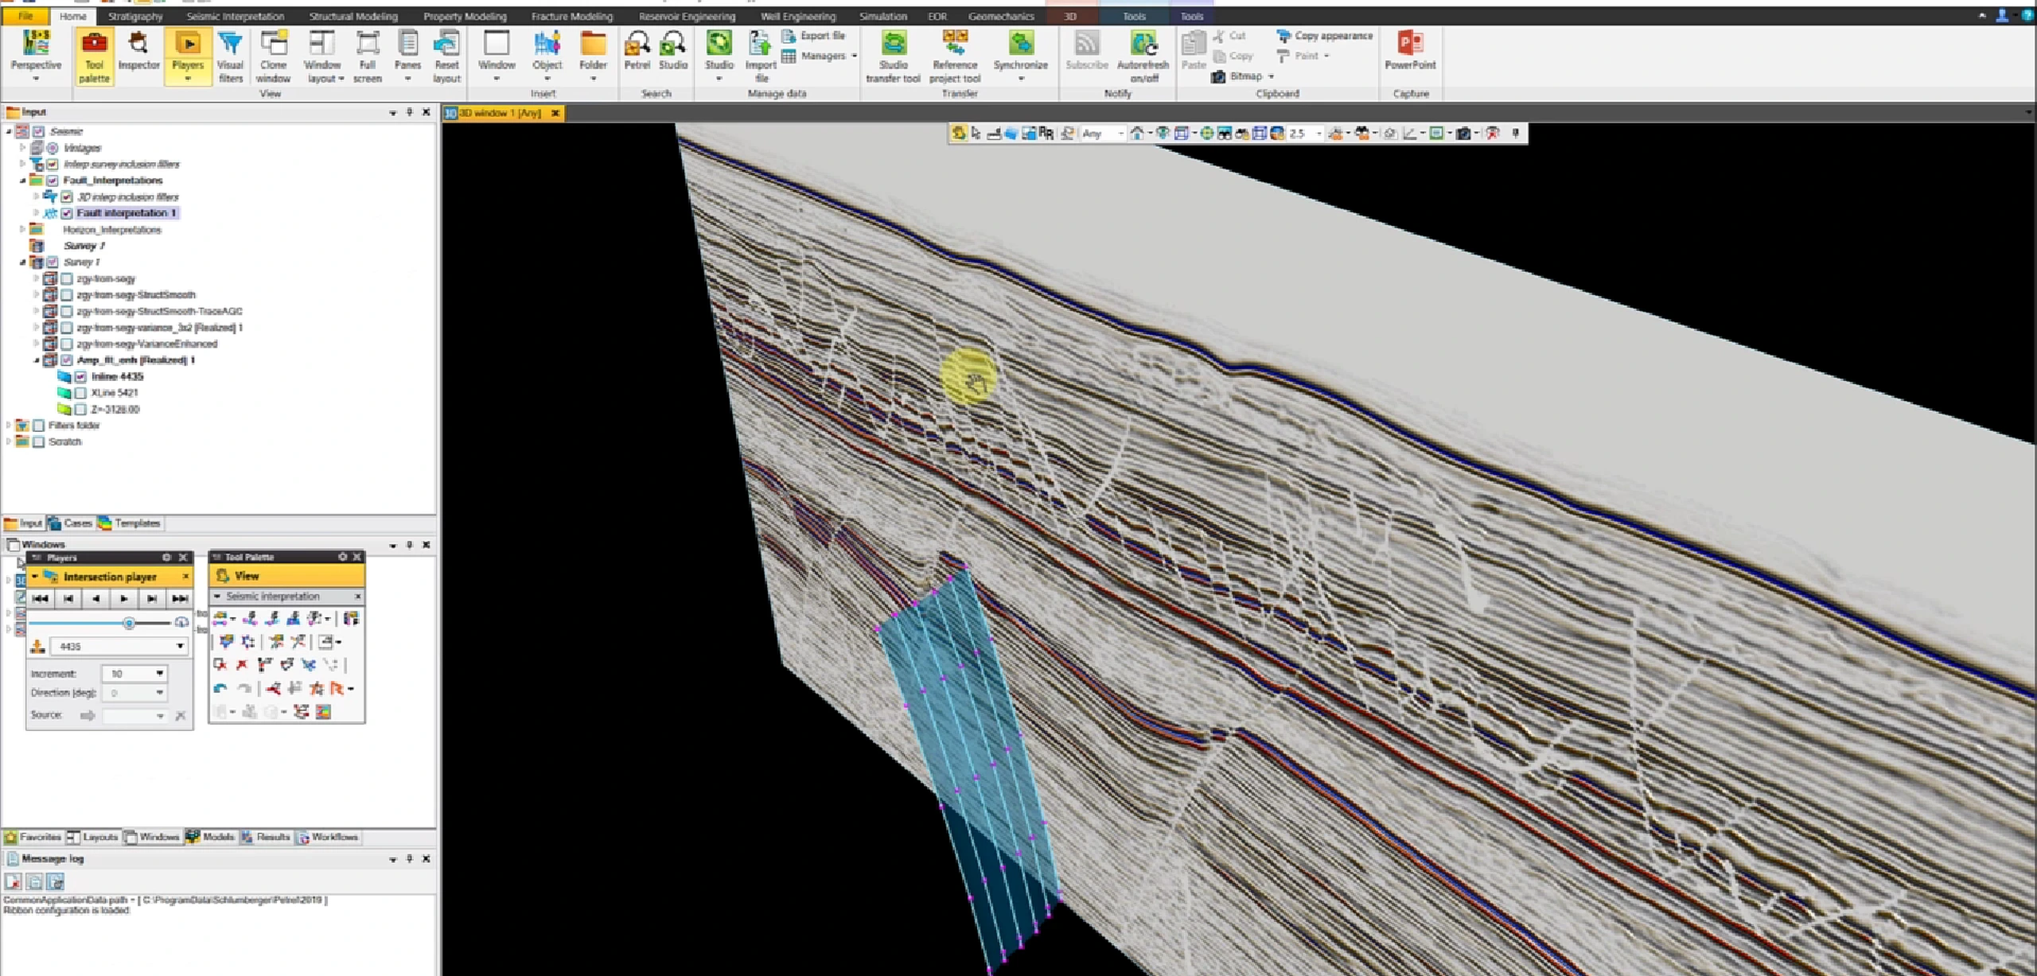Jump to first intersection in player

[41, 598]
